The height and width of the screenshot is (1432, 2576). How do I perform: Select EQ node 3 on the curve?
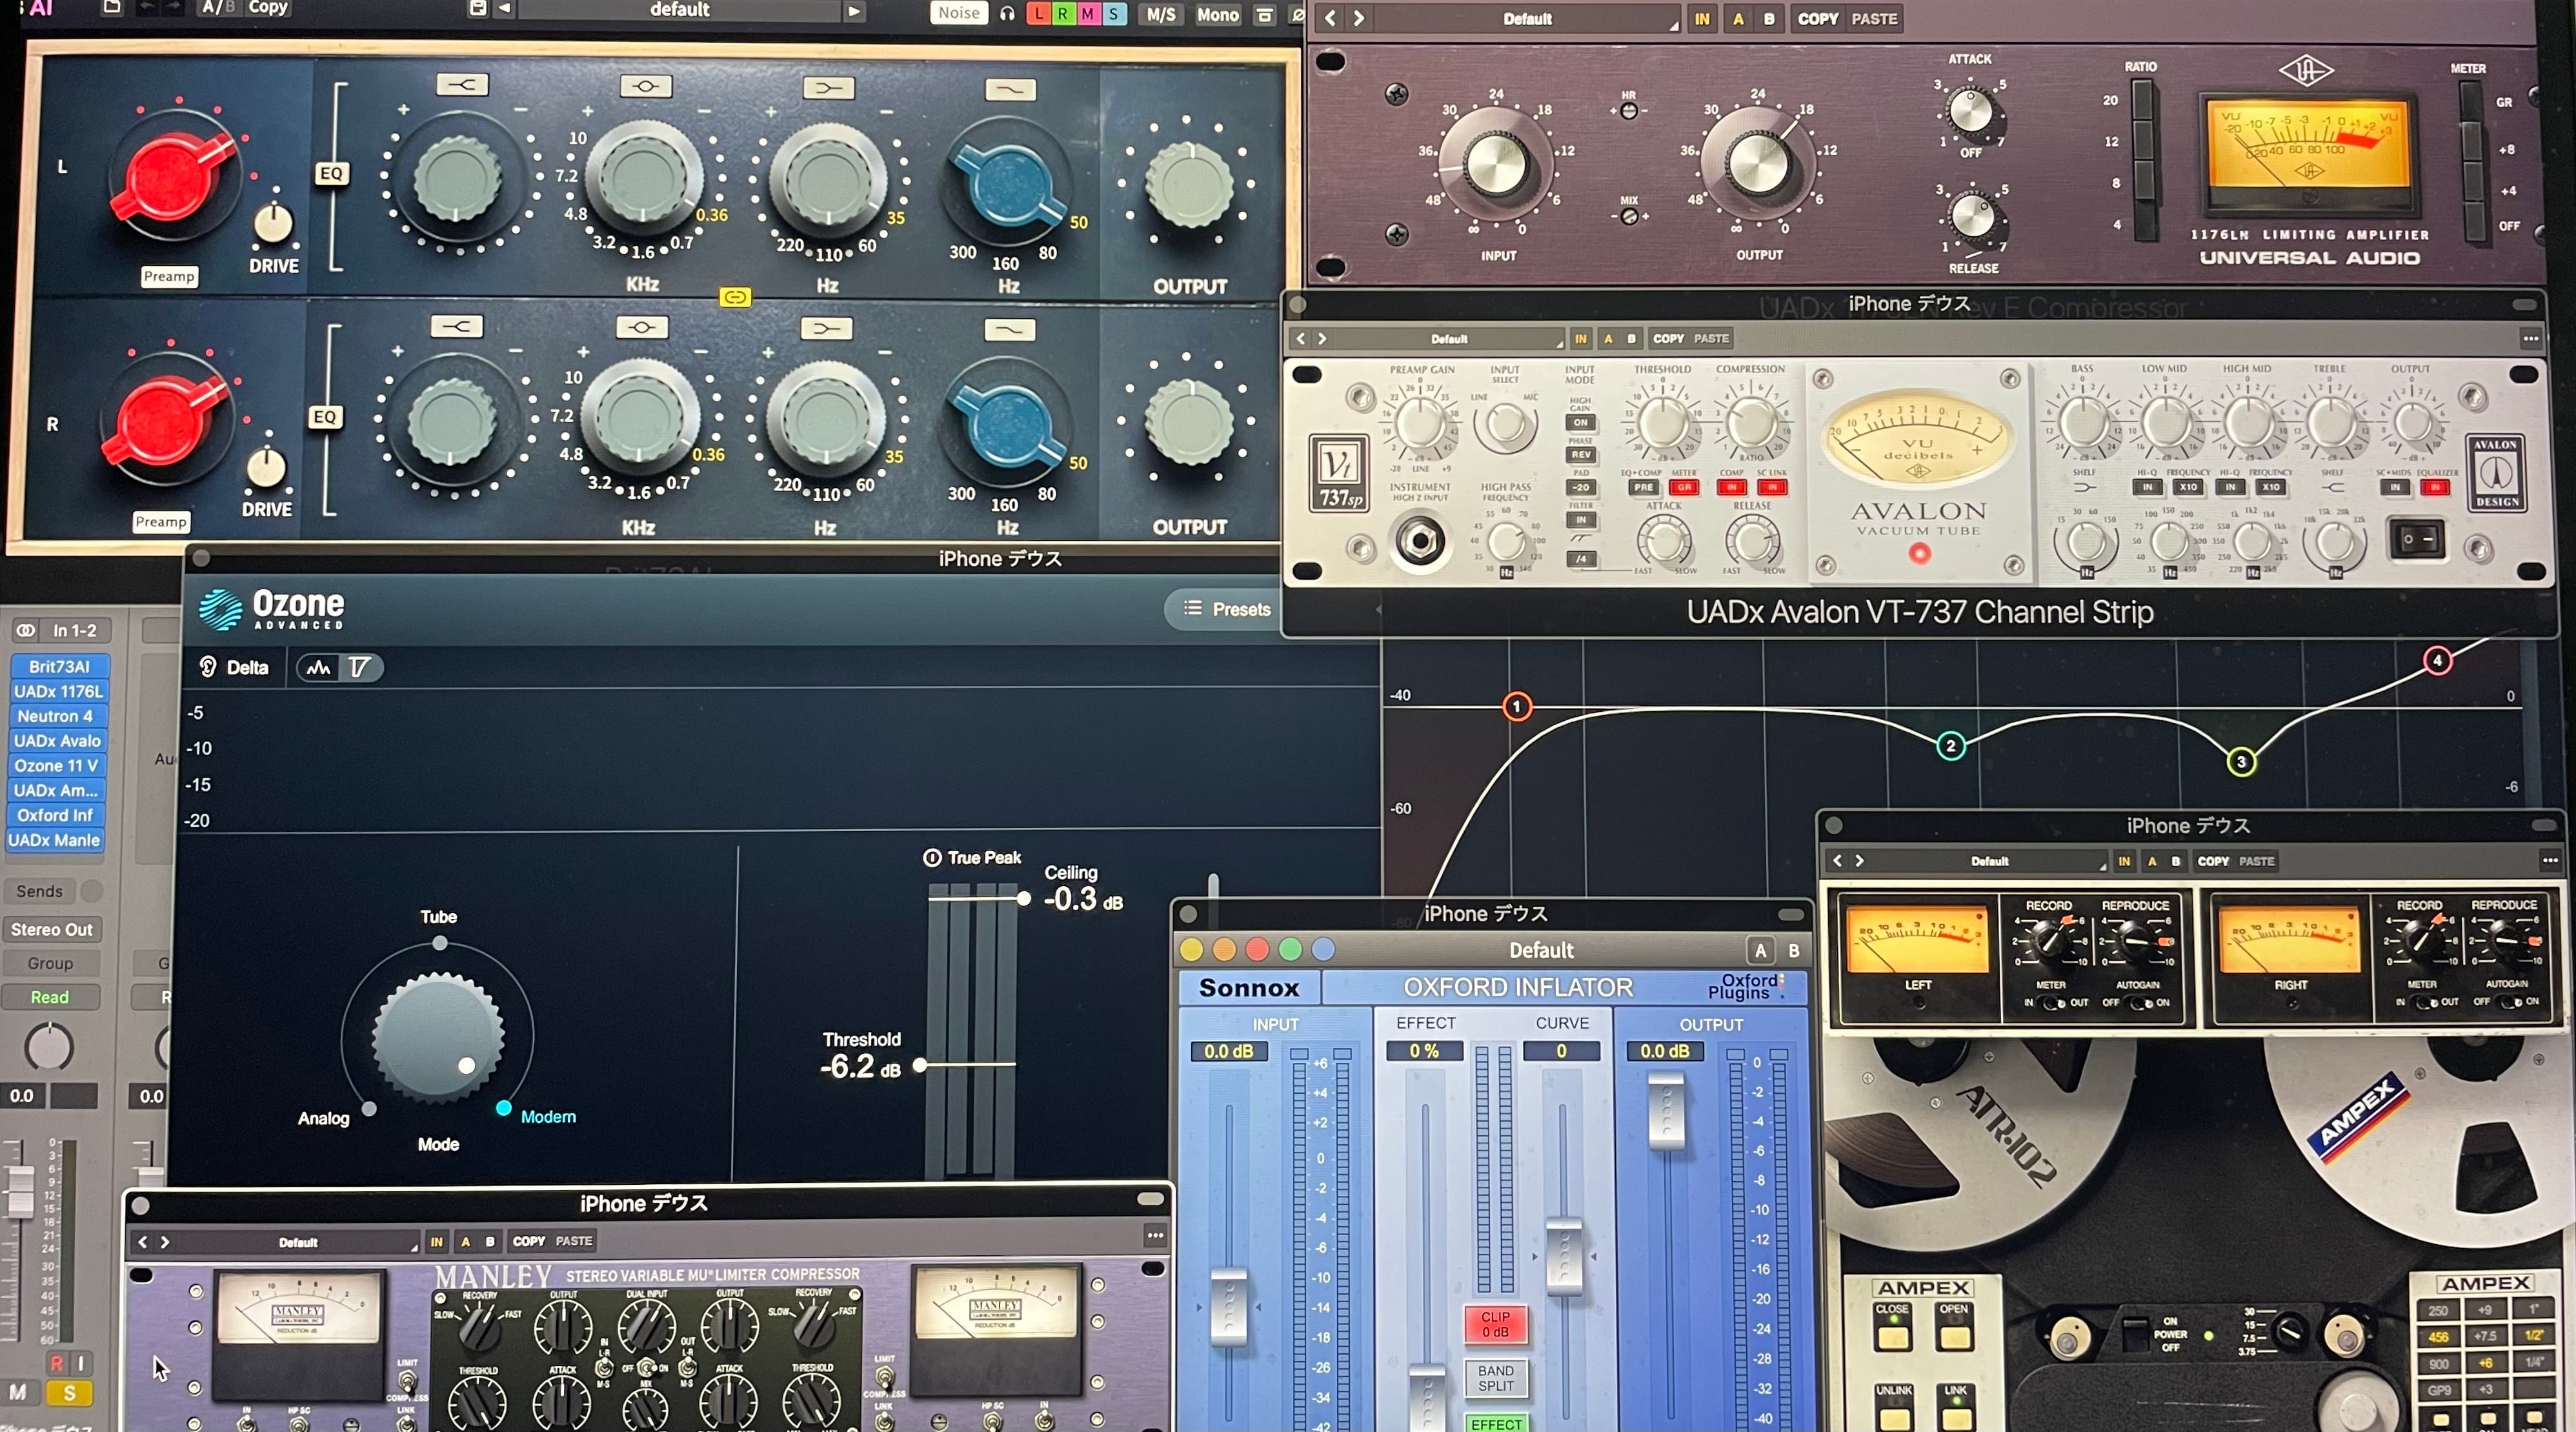coord(2241,762)
